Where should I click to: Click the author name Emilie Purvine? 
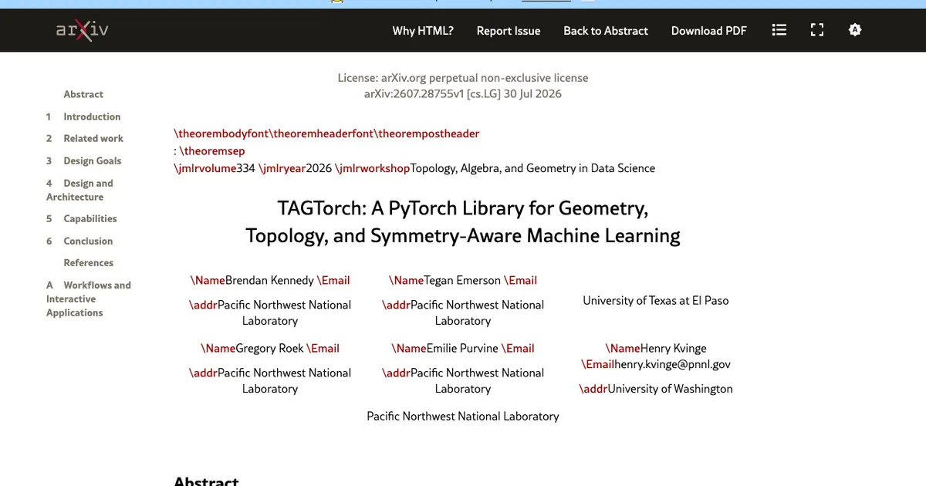(462, 348)
